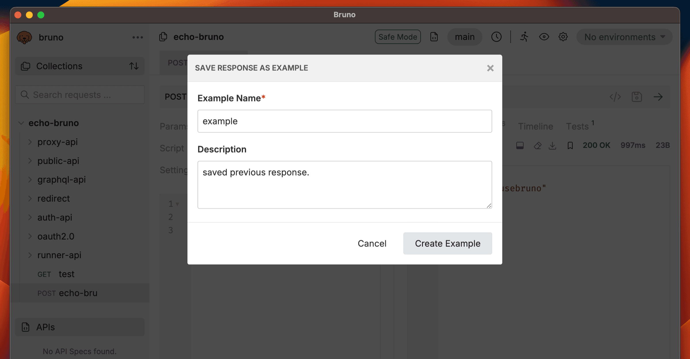Open the No environments dropdown

(x=624, y=37)
